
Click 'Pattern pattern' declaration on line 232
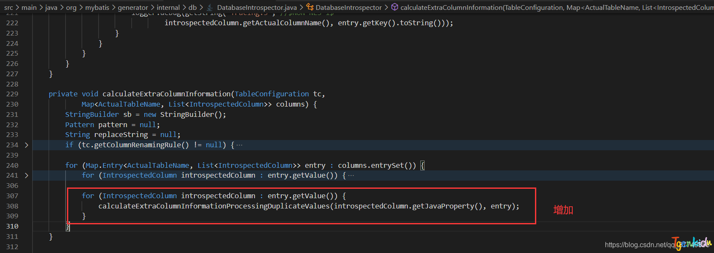[x=96, y=125]
